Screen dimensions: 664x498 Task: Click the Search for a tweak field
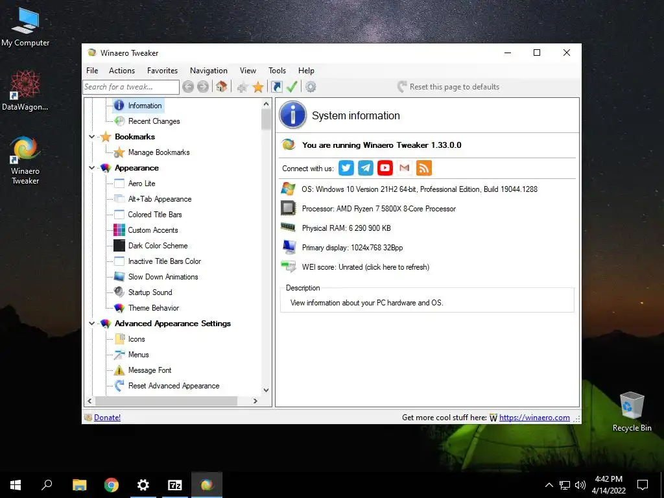(x=131, y=87)
